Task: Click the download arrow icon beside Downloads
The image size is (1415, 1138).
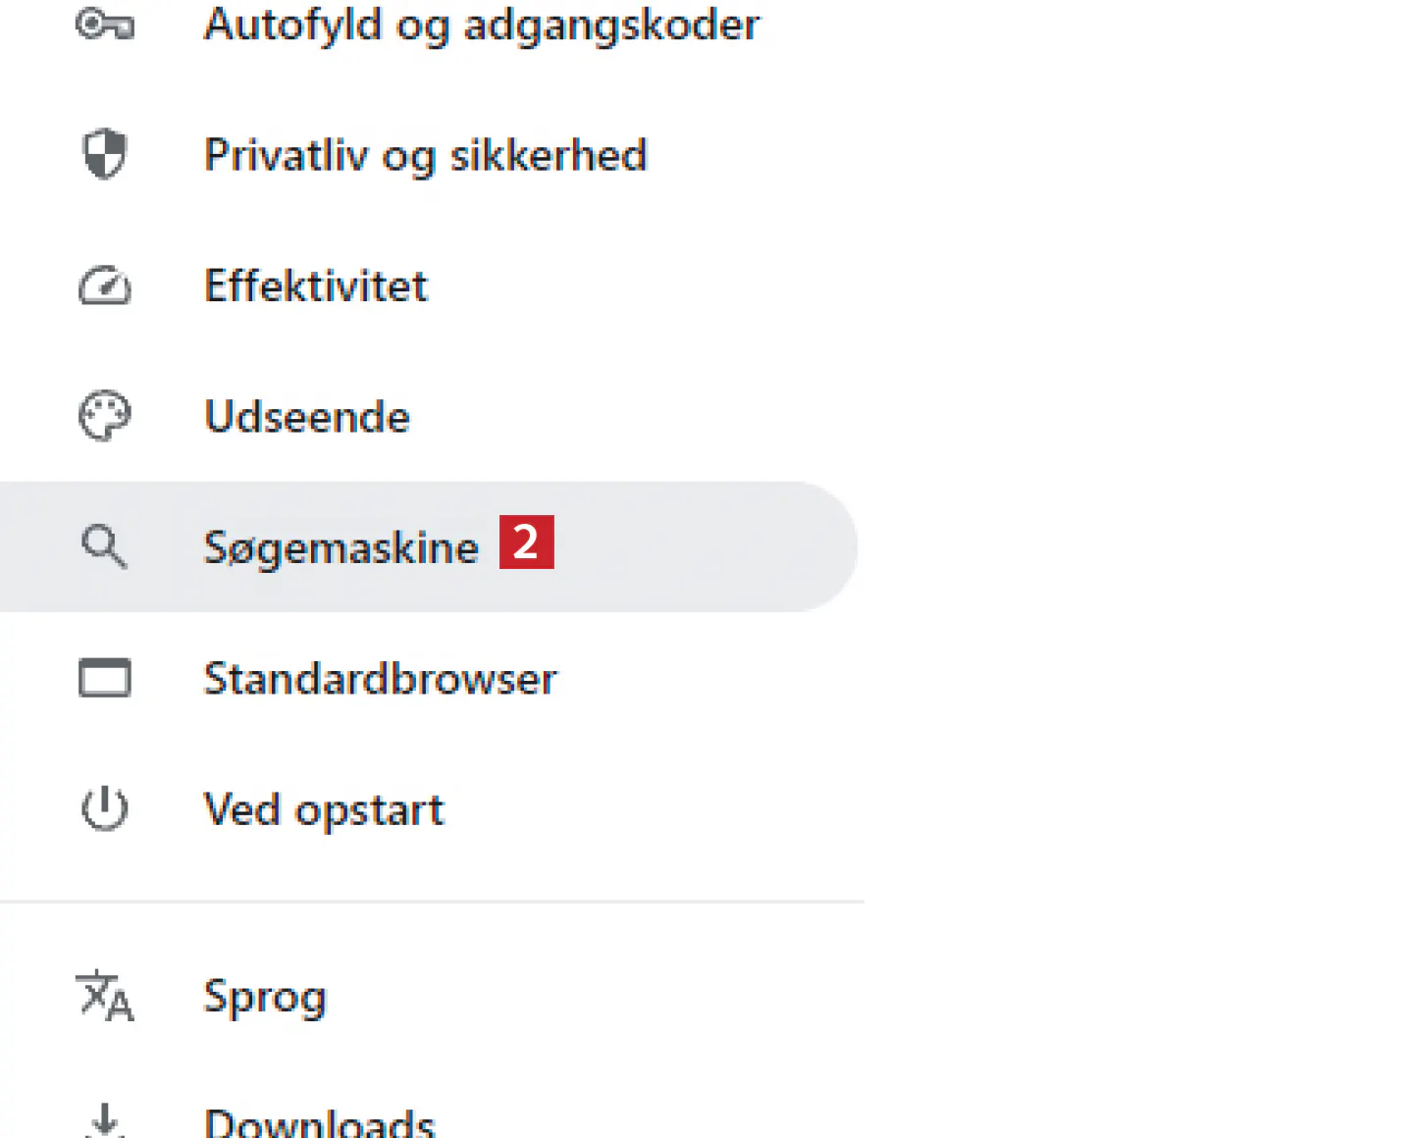Action: (104, 1120)
